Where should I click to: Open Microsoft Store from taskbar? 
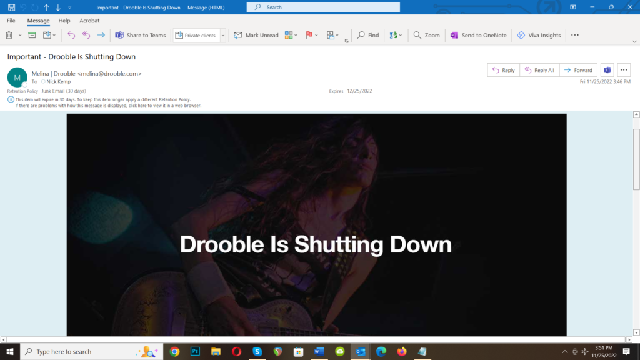[x=298, y=351]
